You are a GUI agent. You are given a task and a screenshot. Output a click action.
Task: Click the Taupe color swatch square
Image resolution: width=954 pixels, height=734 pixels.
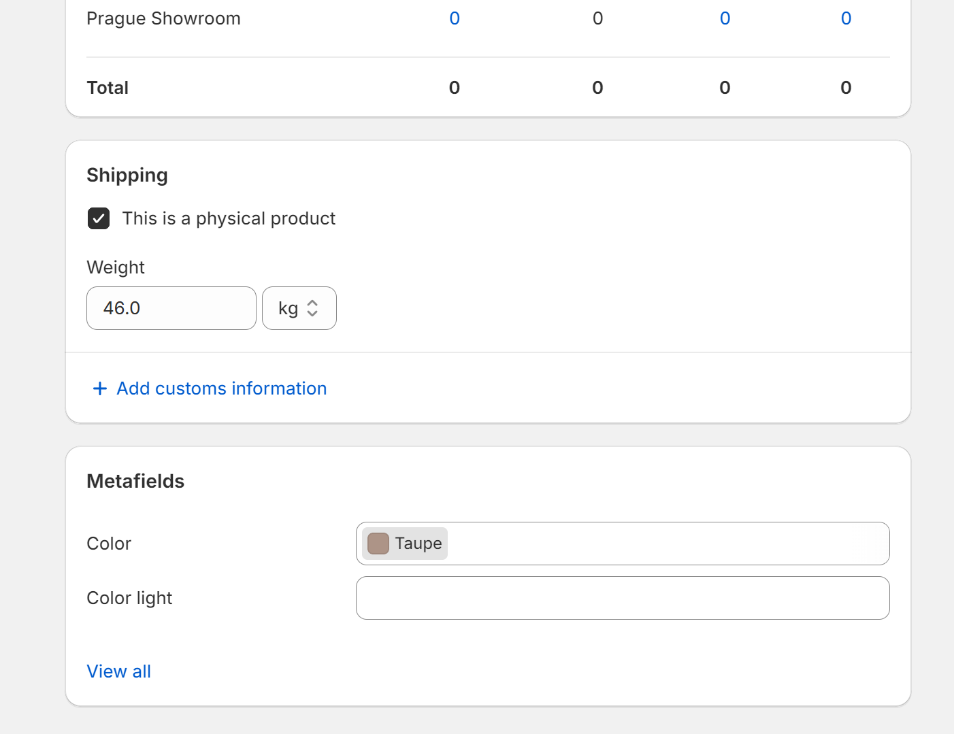coord(378,544)
